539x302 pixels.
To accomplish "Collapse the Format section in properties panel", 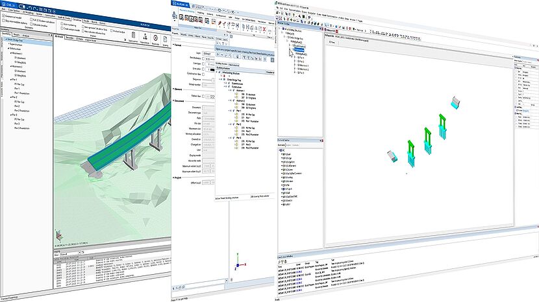I will 175,45.
